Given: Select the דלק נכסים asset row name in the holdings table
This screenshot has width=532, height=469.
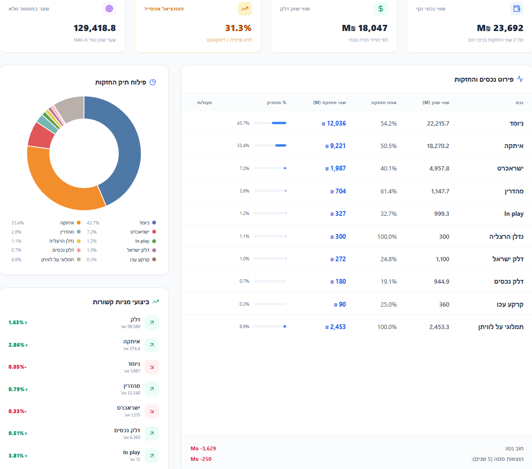Looking at the screenshot, I should click(x=509, y=281).
